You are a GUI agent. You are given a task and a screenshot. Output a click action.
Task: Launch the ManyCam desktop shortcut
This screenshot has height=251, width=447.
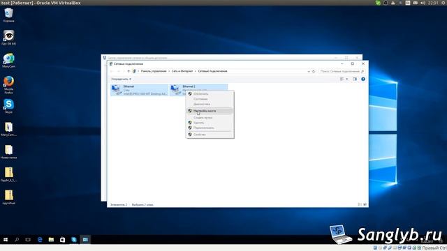pyautogui.click(x=8, y=61)
